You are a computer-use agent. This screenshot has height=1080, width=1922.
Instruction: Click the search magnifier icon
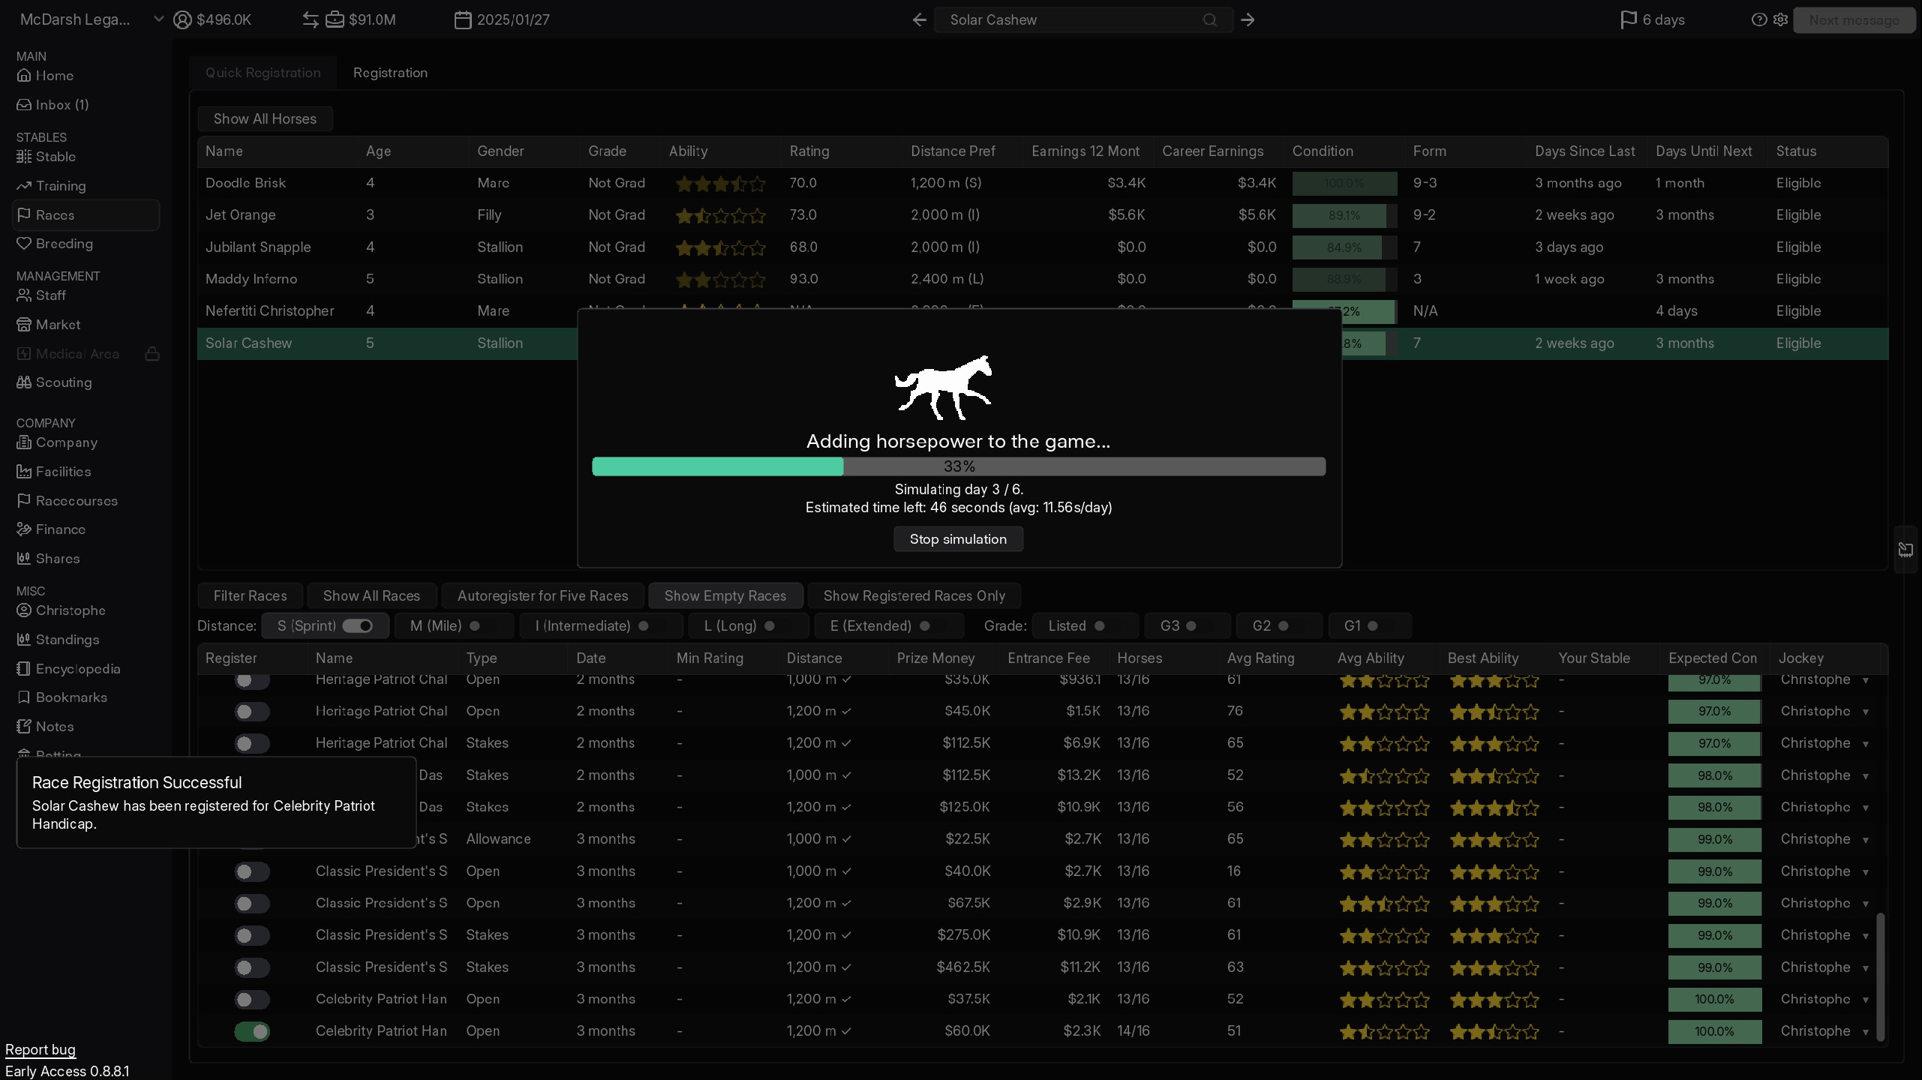[x=1209, y=20]
